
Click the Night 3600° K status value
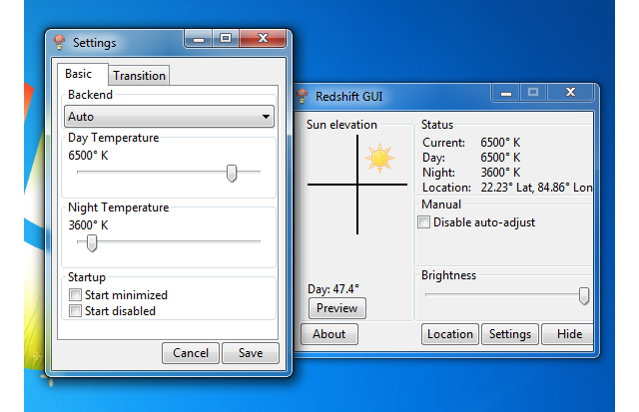(x=500, y=173)
